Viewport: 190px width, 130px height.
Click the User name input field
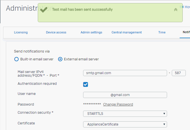[125, 95]
